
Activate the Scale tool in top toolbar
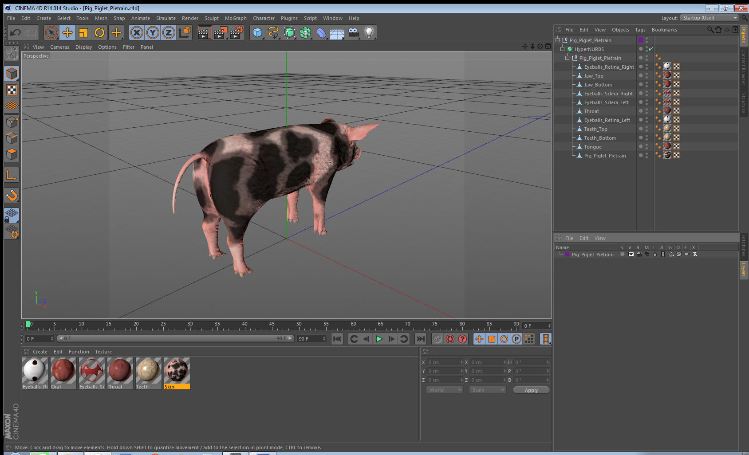click(x=83, y=32)
